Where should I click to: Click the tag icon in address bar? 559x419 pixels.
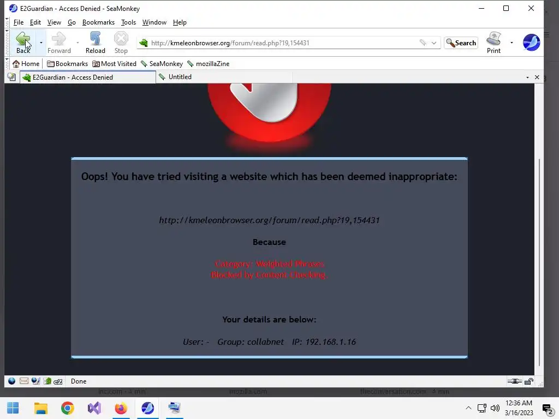(x=423, y=43)
